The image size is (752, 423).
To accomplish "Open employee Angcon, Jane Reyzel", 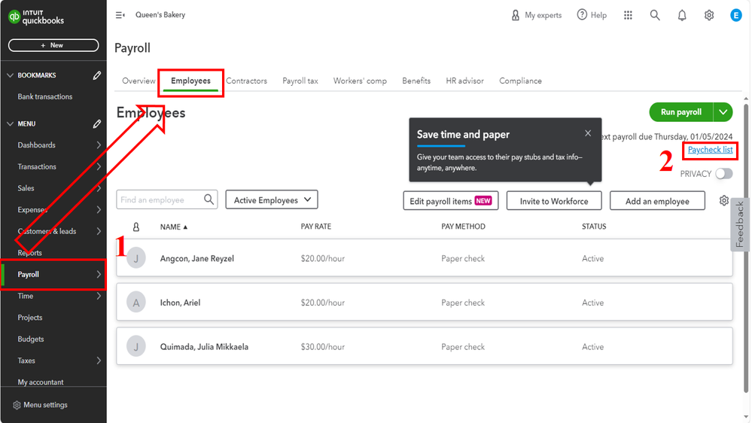I will coord(196,258).
